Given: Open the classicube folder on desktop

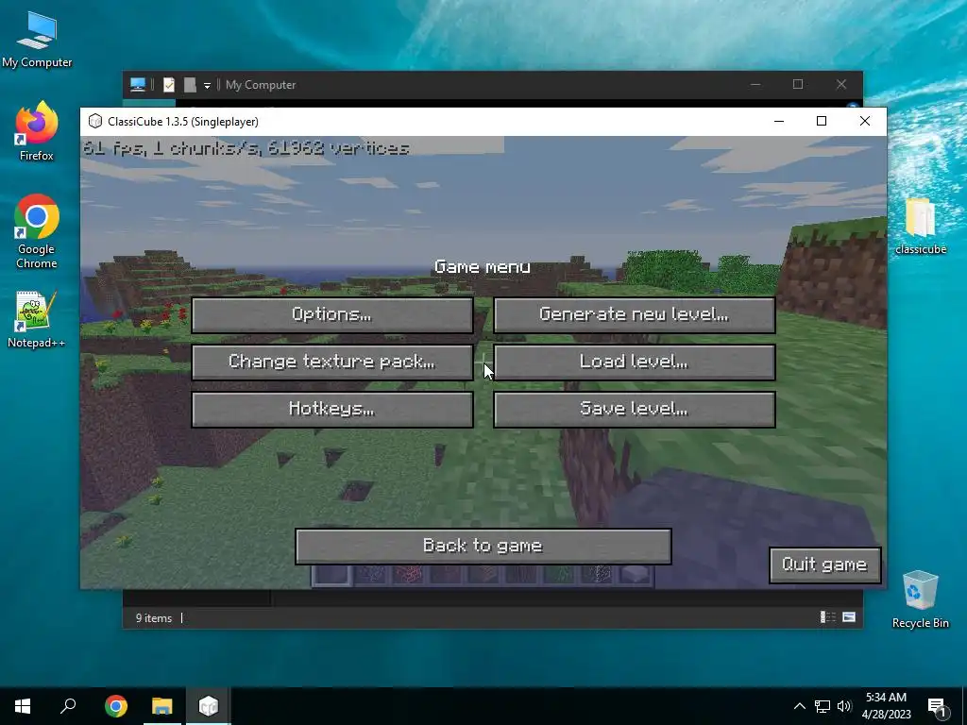Looking at the screenshot, I should click(920, 227).
